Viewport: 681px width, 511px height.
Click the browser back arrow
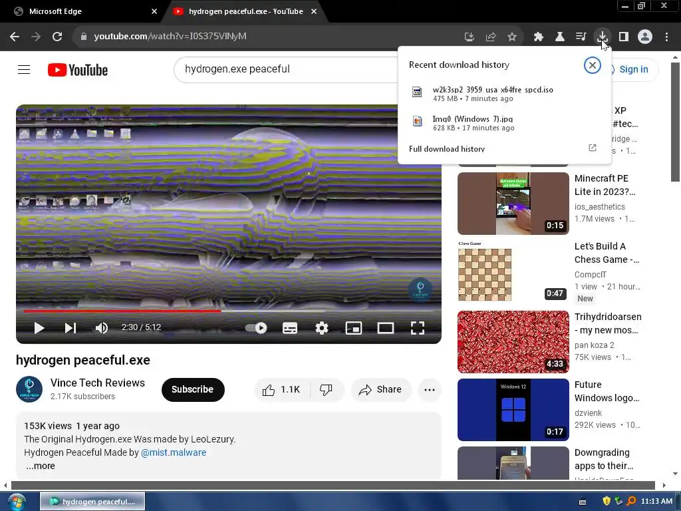point(15,37)
